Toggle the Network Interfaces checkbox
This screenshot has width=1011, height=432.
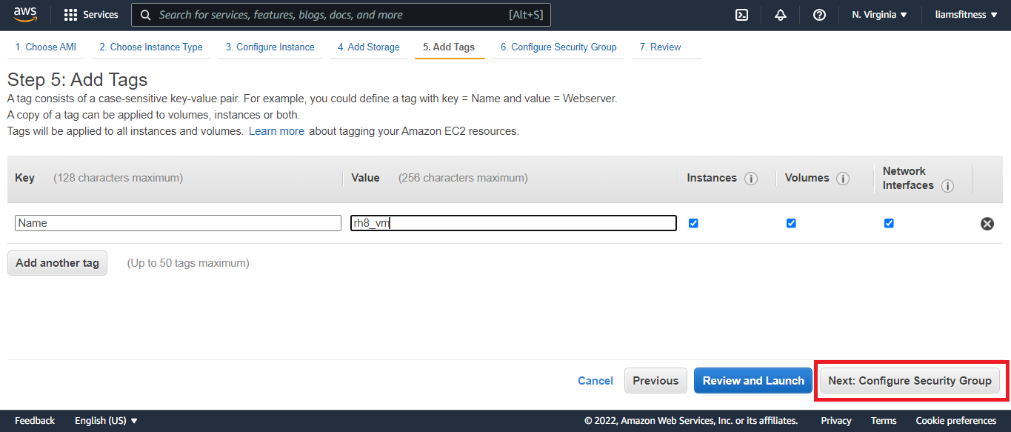pos(889,223)
